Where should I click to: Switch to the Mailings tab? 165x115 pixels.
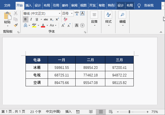(x=65, y=5)
